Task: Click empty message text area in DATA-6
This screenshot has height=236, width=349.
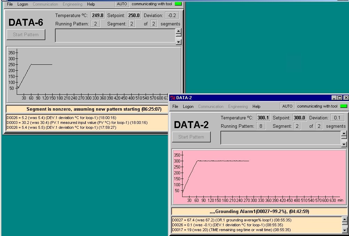Action: 115,35
